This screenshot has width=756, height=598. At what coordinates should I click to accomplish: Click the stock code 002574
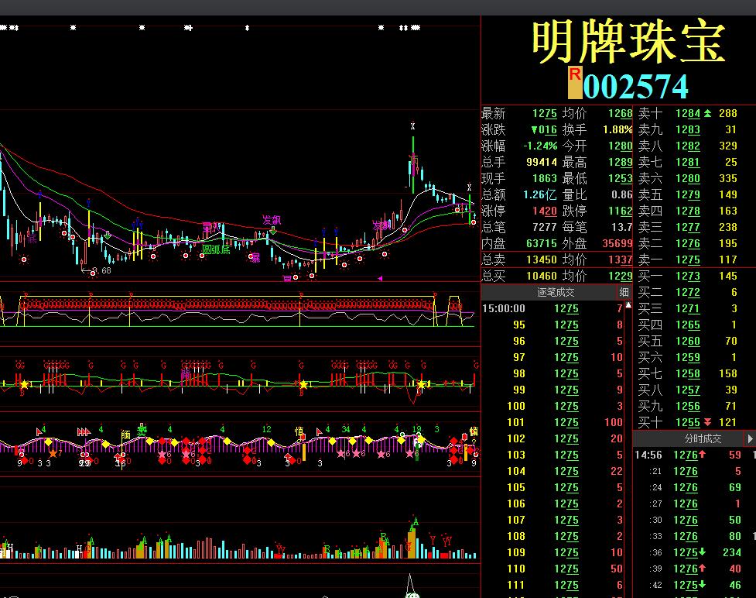[635, 87]
